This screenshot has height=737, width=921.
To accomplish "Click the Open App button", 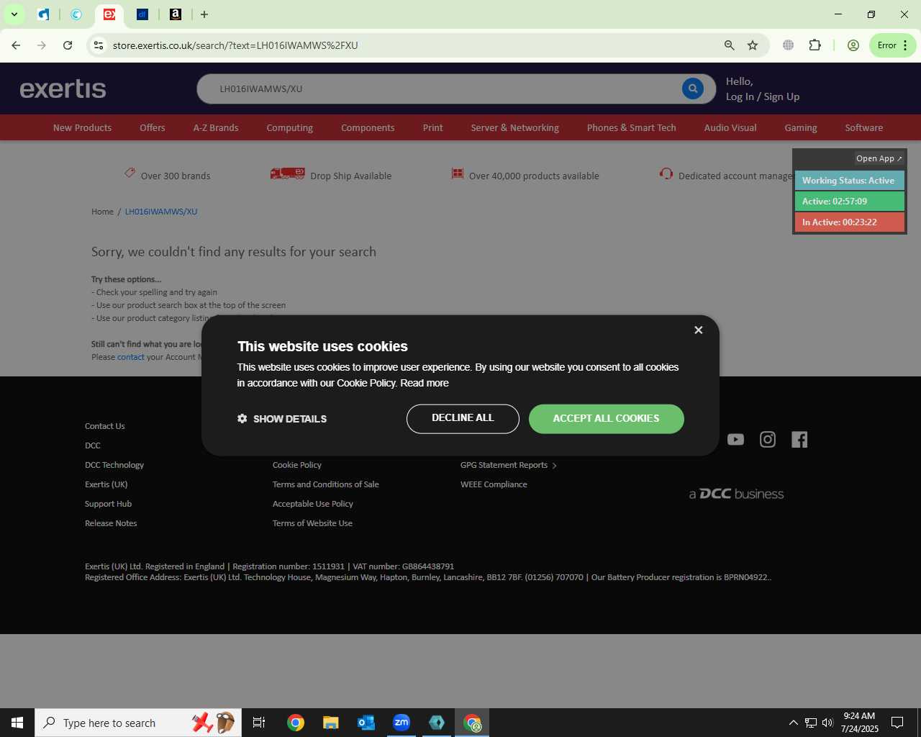I will [x=879, y=158].
